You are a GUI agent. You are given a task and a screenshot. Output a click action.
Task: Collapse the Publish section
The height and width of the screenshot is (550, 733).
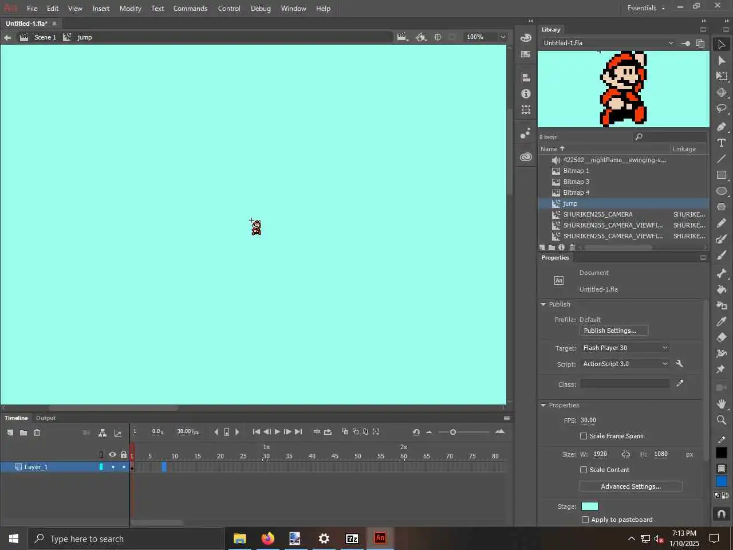[543, 304]
